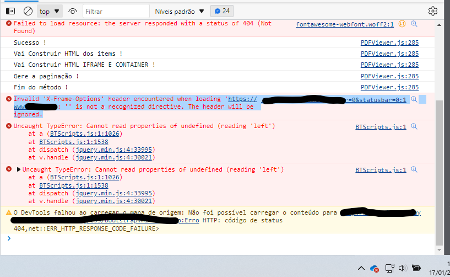The image size is (450, 277).
Task: Open PDFViewer.js:285 link for 'Fim do método' row
Action: click(389, 87)
